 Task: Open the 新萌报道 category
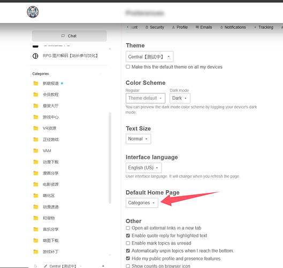click(51, 84)
